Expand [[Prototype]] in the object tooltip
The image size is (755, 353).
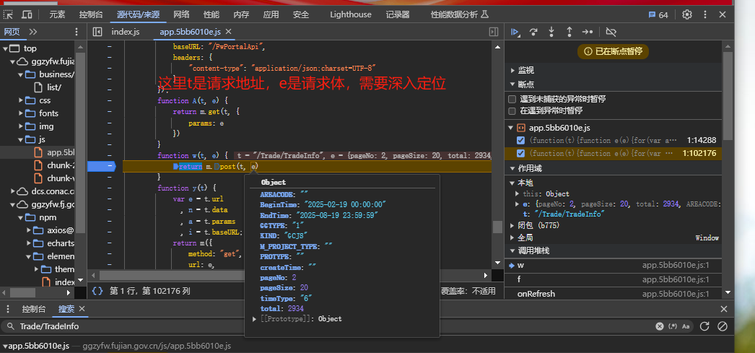[255, 319]
